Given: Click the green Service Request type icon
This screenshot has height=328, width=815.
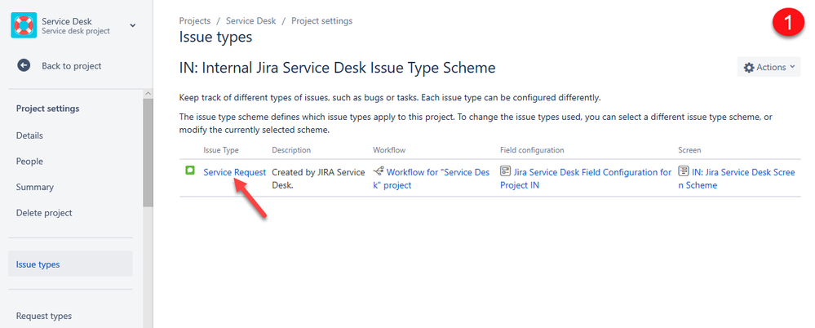Looking at the screenshot, I should pos(190,170).
